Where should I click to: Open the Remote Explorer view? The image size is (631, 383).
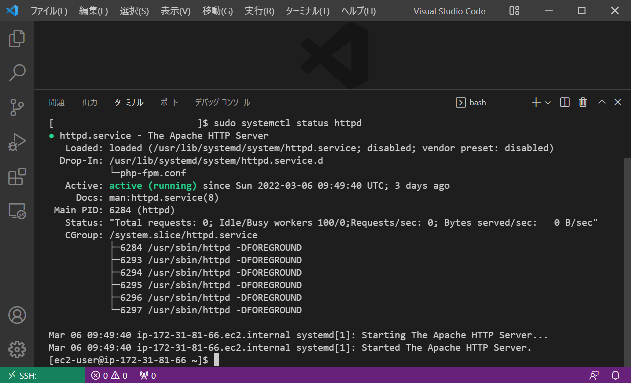(x=17, y=211)
